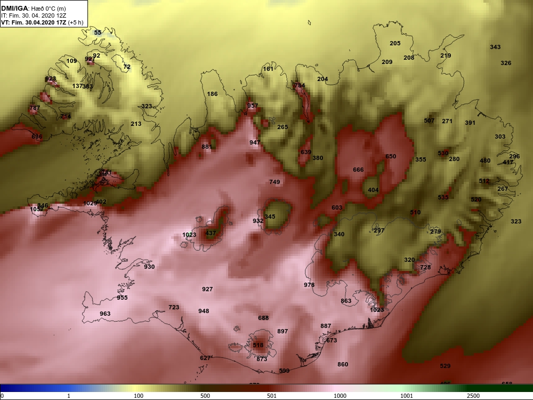Click the map value '208'
533x400 pixels.
click(409, 58)
